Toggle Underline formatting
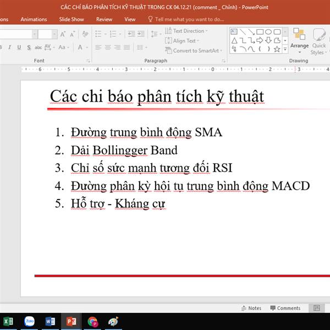Viewport: 330px width, 330px height. tap(19, 47)
